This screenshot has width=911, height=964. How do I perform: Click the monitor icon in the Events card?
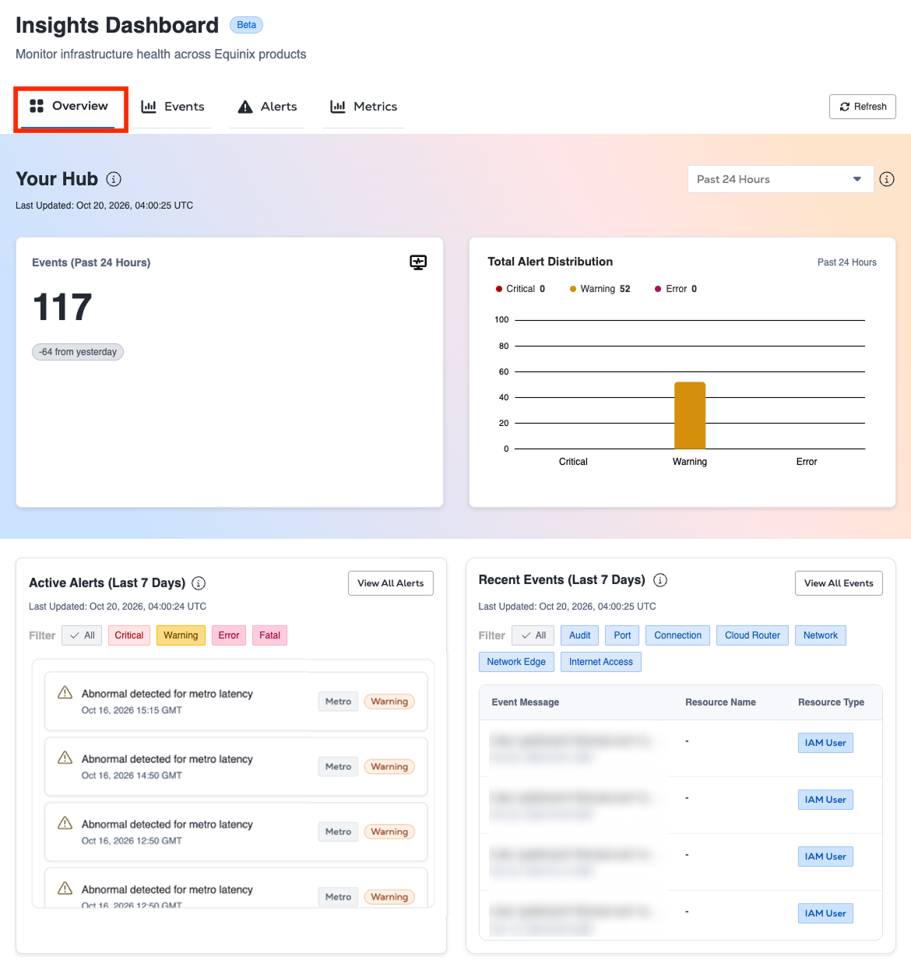418,262
